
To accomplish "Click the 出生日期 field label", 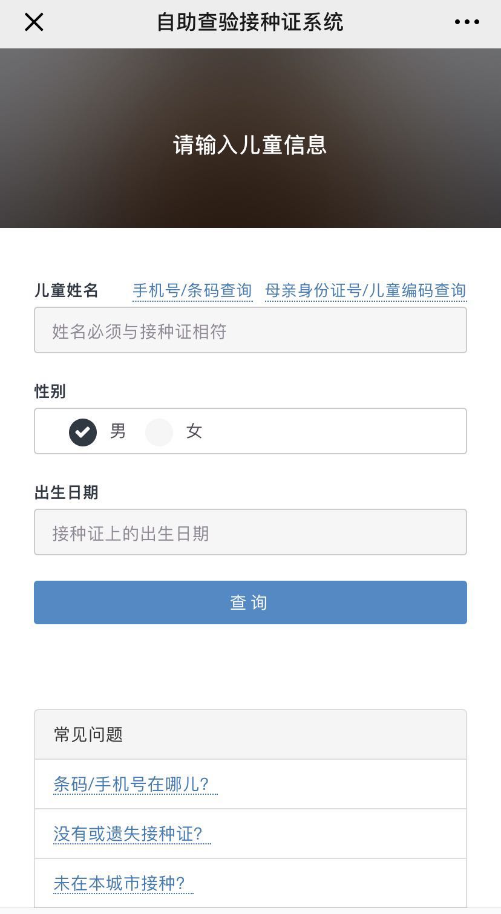I will 66,493.
